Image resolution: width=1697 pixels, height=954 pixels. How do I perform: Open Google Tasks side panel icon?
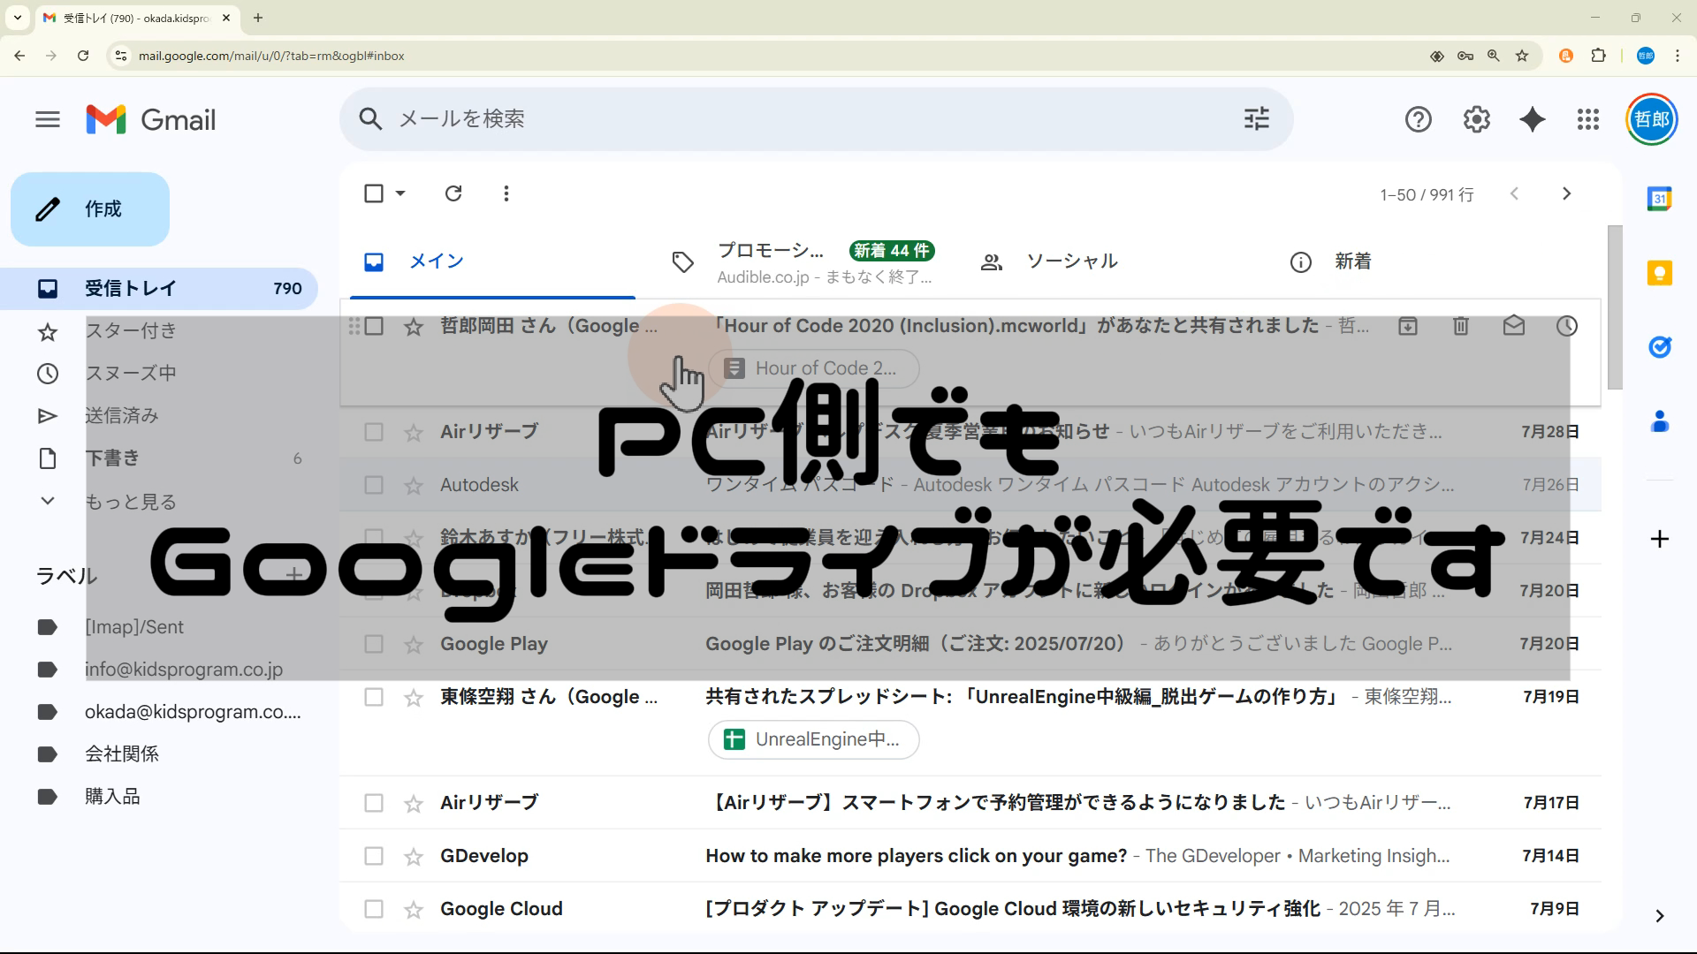[1659, 347]
